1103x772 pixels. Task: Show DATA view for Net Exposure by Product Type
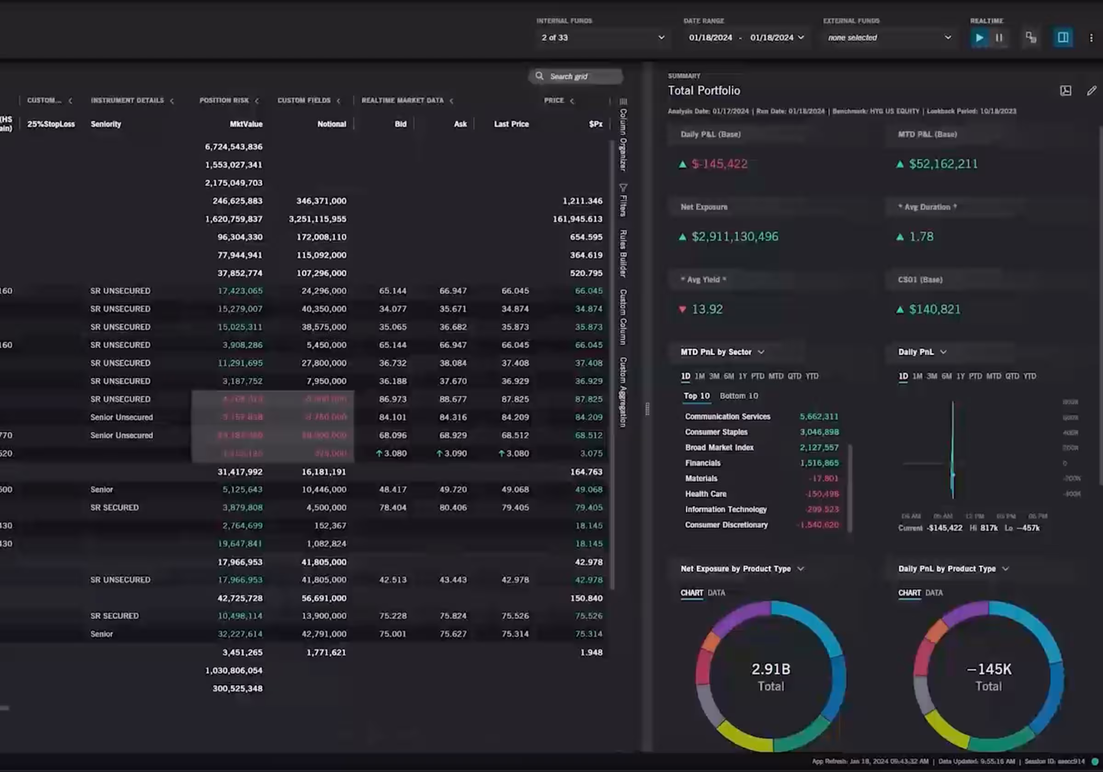[x=716, y=593]
